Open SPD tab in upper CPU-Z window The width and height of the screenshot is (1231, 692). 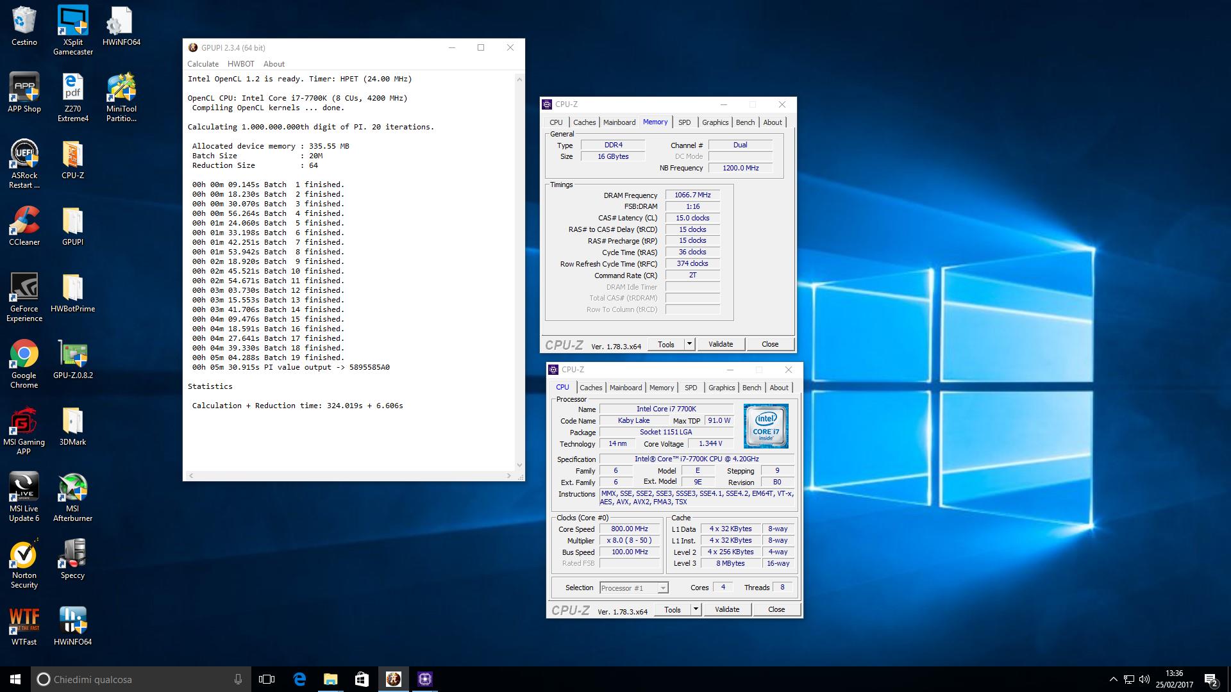pyautogui.click(x=685, y=122)
